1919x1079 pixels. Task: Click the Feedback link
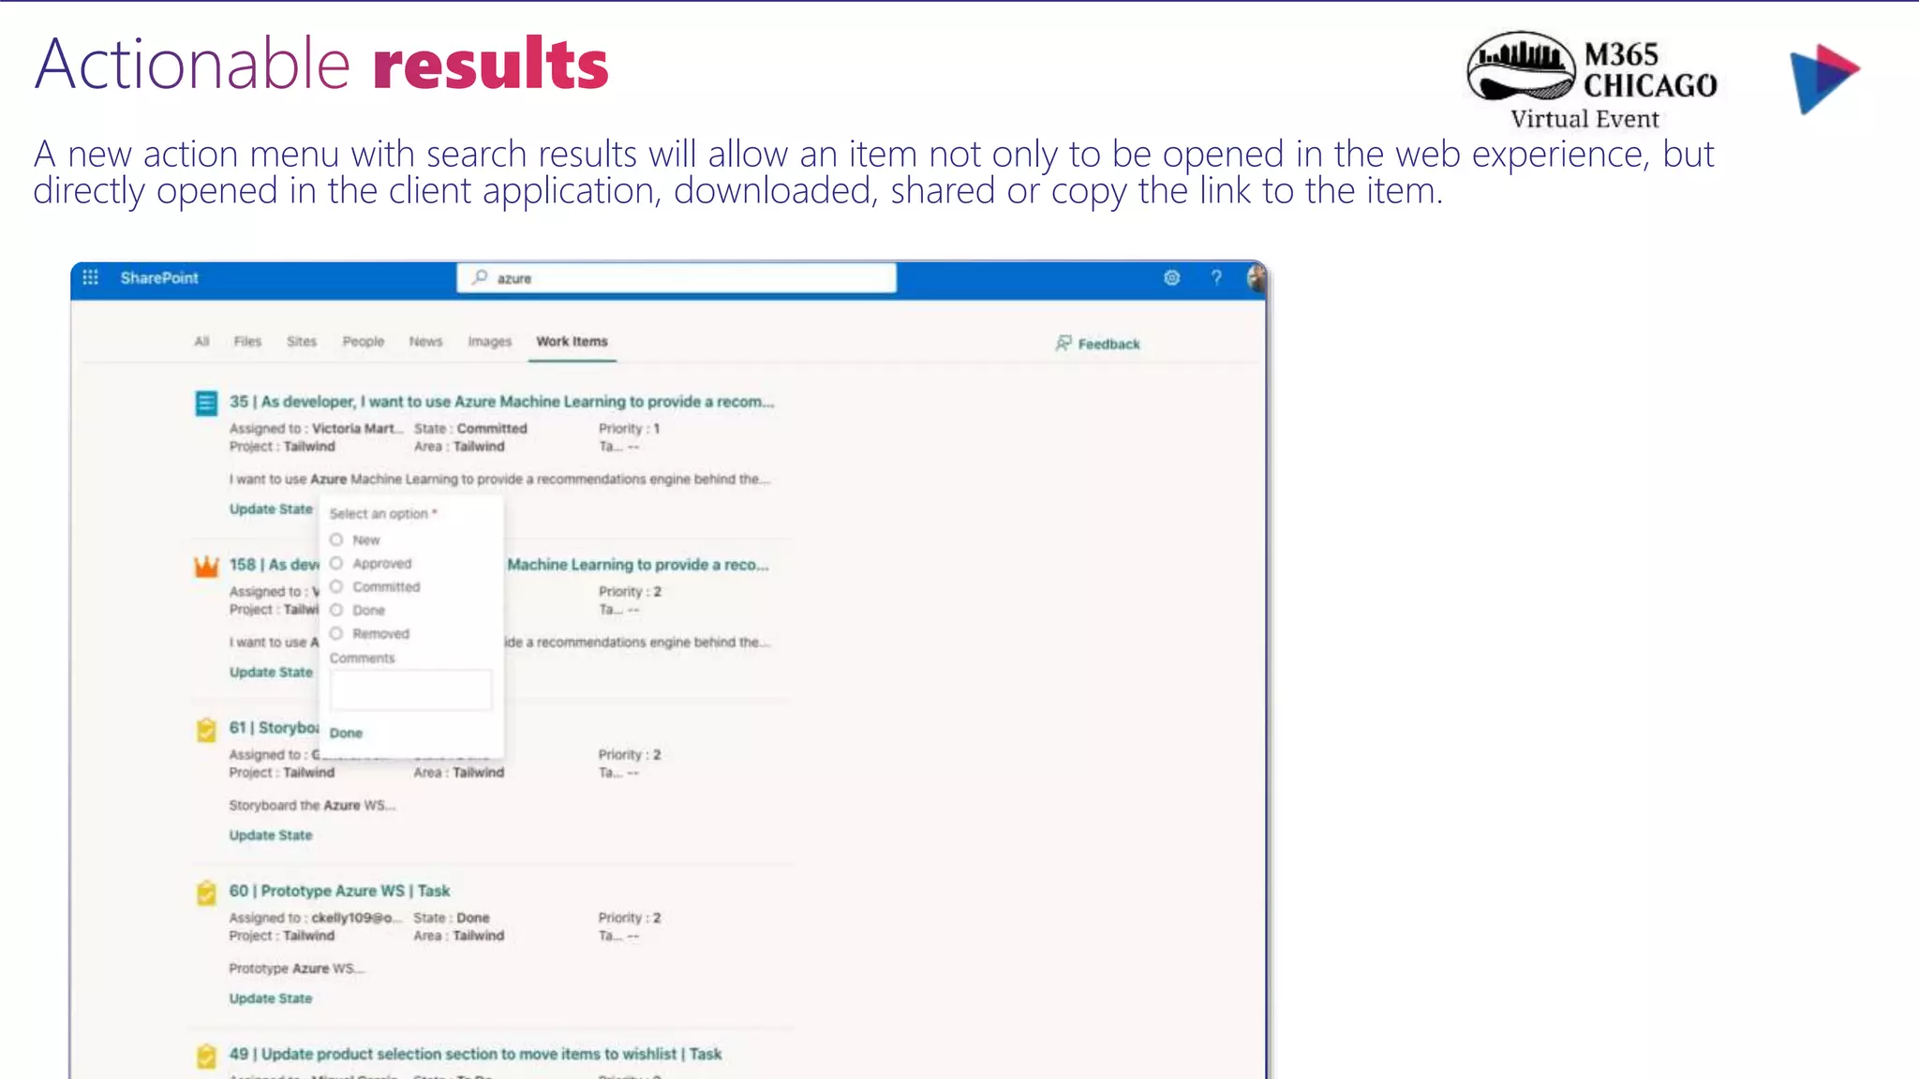[x=1109, y=344]
